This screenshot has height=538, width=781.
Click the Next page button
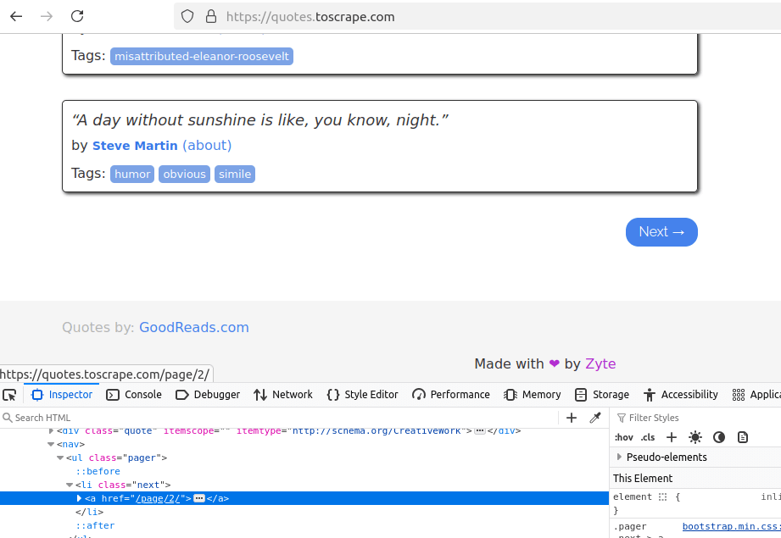(x=661, y=232)
